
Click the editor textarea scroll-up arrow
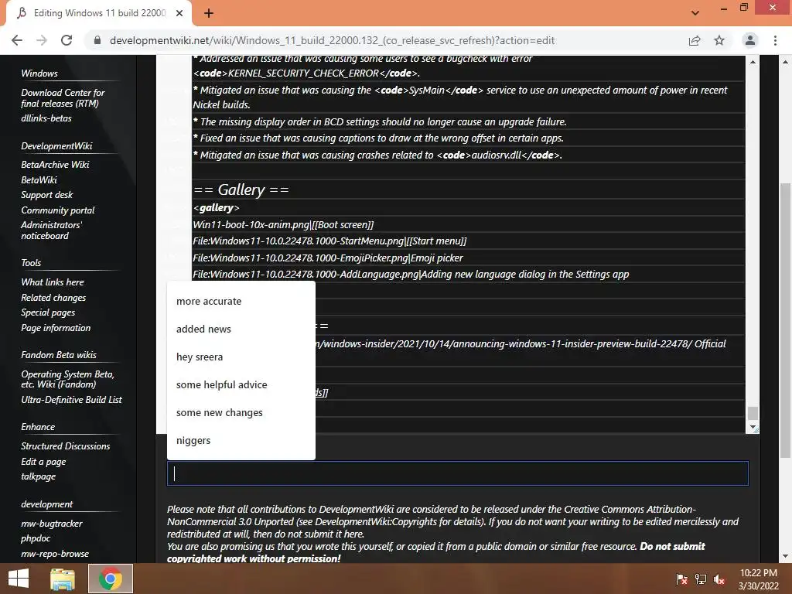click(753, 62)
